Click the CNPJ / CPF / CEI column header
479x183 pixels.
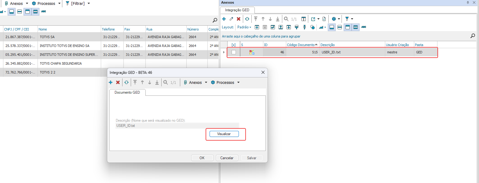click(x=20, y=29)
